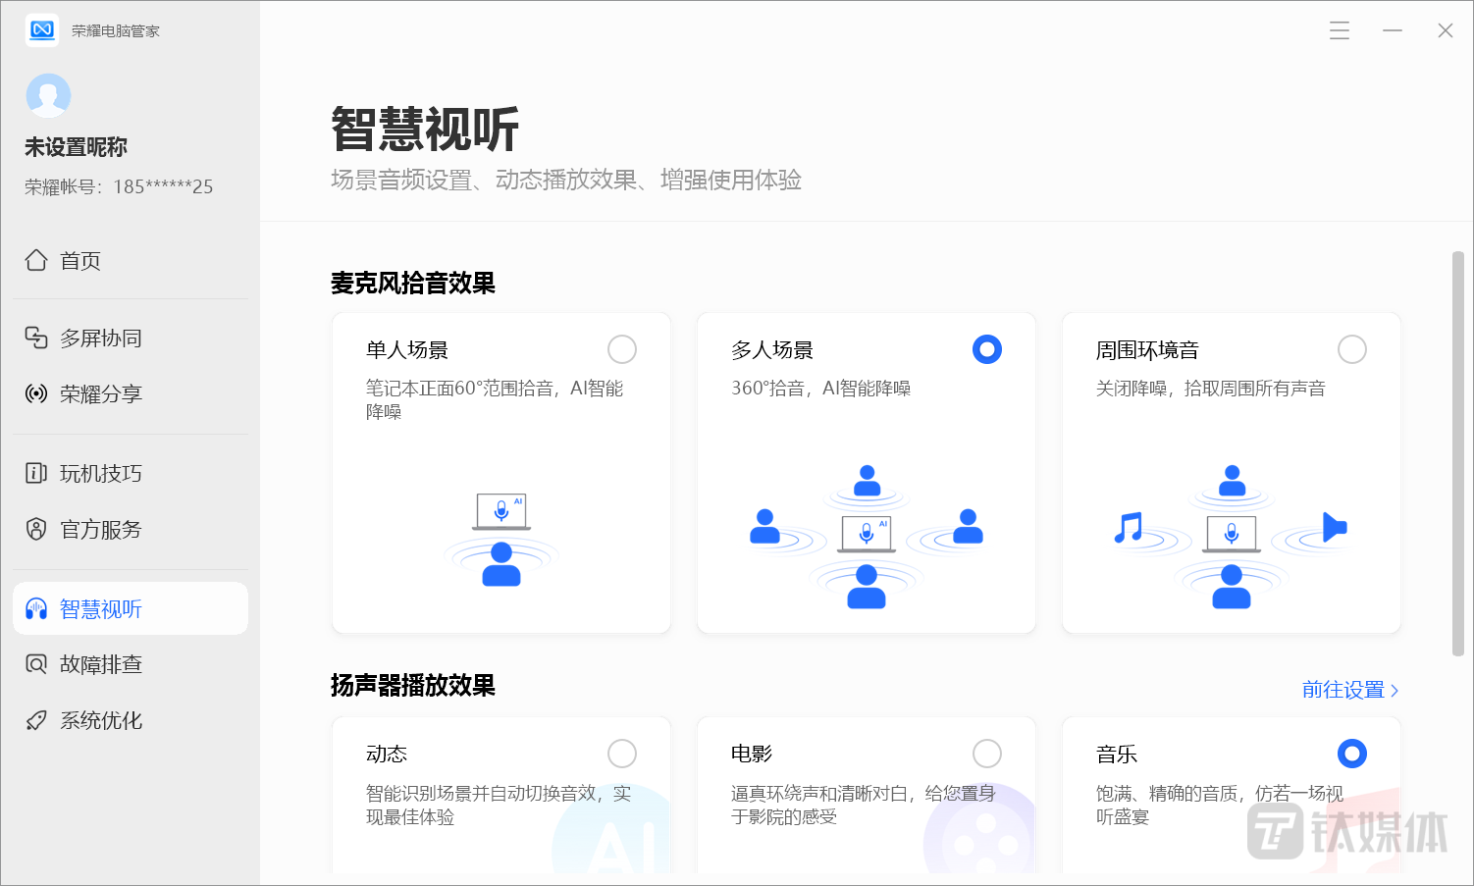Select the 电影 speaker effect radio
Viewport: 1474px width, 886px height.
click(x=987, y=754)
